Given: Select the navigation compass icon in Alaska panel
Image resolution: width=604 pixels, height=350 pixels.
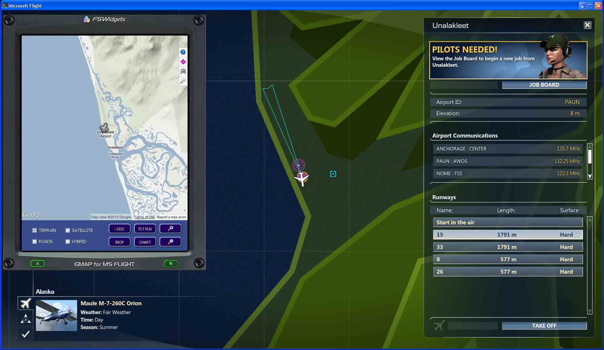Looking at the screenshot, I should click(x=25, y=318).
